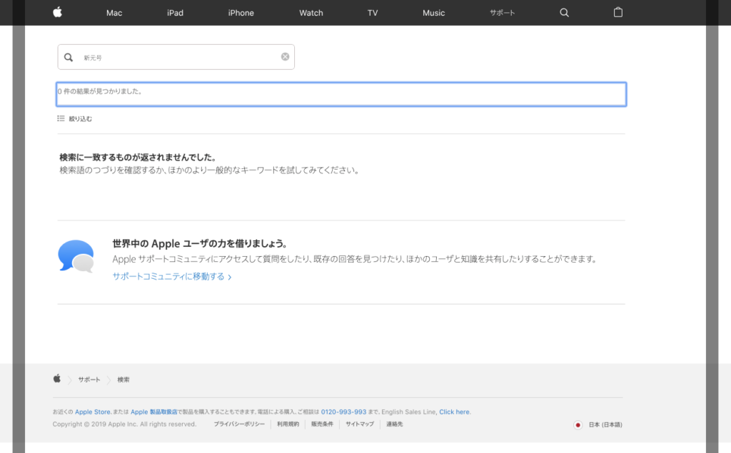The height and width of the screenshot is (453, 731).
Task: Open the Apple Store link in the footer
Action: tap(93, 412)
